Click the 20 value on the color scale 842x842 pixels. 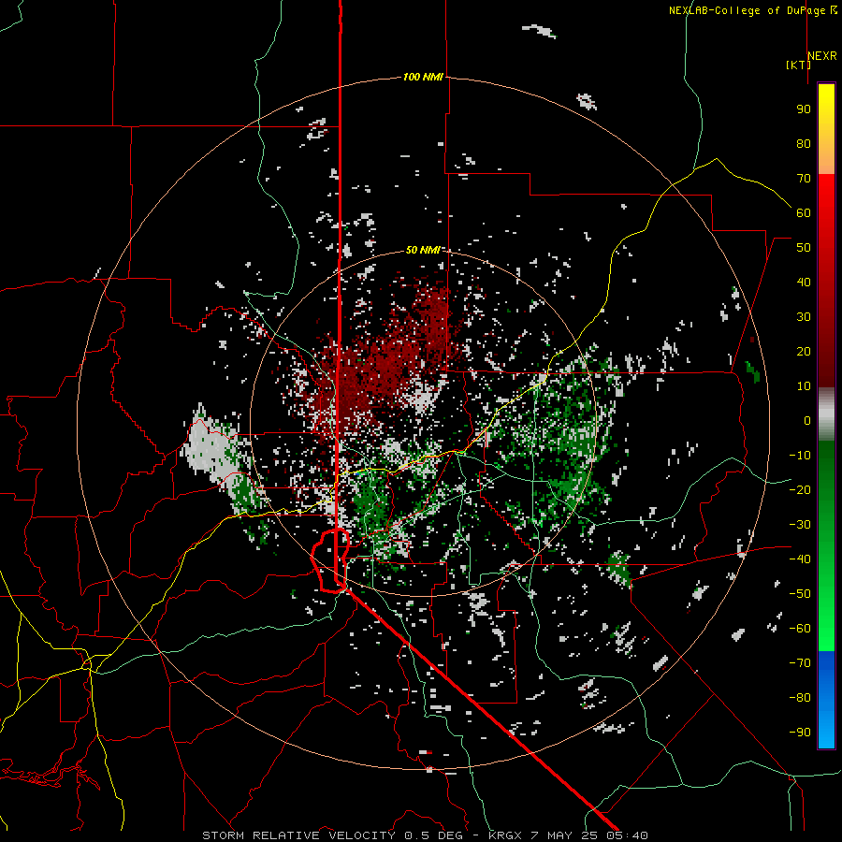pyautogui.click(x=804, y=352)
